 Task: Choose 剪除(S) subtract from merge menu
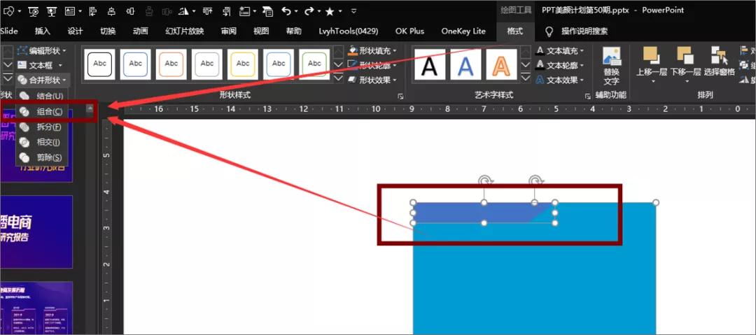click(42, 157)
